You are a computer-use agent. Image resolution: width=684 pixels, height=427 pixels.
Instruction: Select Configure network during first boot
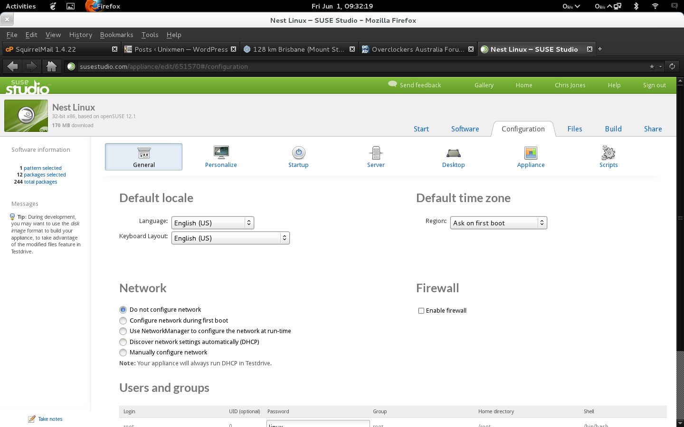click(x=123, y=321)
